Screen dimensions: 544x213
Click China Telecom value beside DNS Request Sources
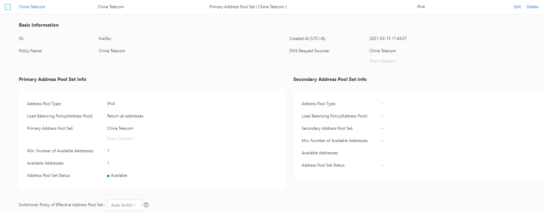pos(382,51)
